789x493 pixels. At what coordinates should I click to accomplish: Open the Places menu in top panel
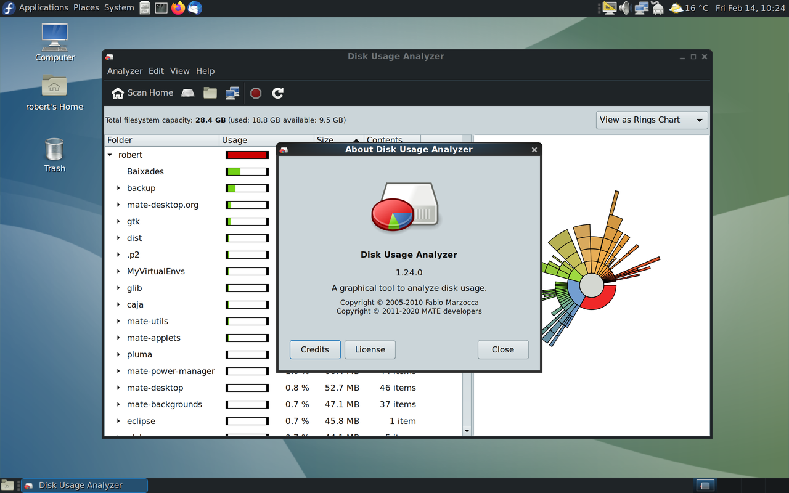(x=86, y=8)
